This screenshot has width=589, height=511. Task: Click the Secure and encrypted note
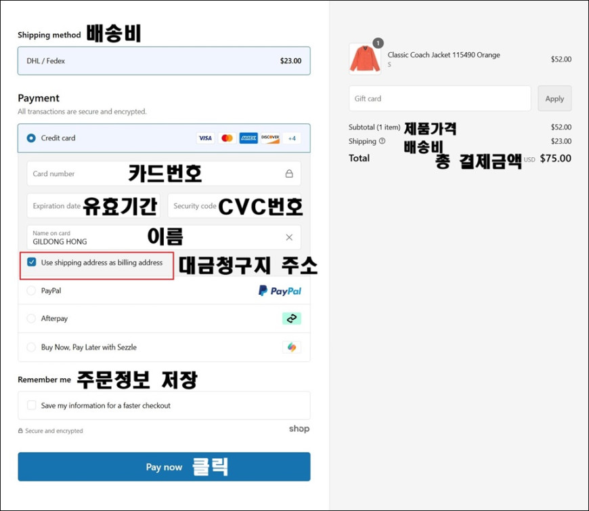(51, 431)
